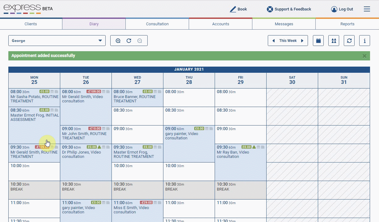Open Wednesday Master Ermot Frog routine treatment

coord(137,153)
